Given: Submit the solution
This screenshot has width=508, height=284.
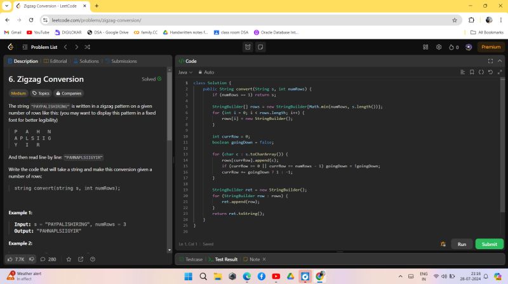Looking at the screenshot, I should click(489, 244).
